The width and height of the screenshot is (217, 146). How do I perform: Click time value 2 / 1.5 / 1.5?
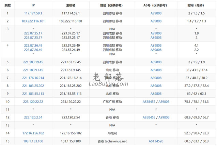point(196,13)
